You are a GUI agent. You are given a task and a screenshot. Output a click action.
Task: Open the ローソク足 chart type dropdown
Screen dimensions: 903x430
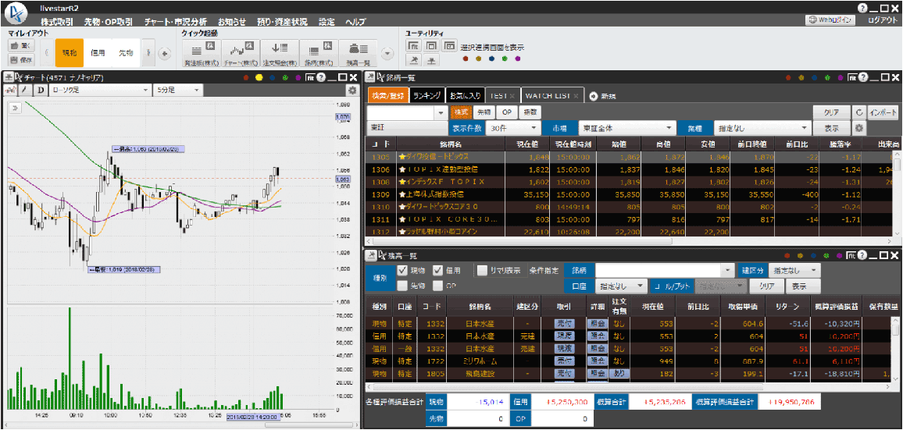[x=99, y=91]
